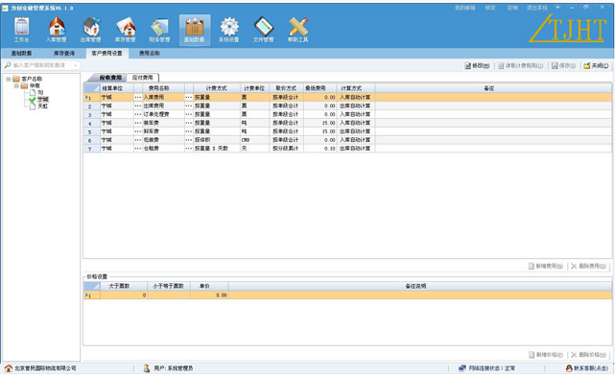This screenshot has height=377, width=615.
Task: Select the 天虹 customer in tree
Action: 43,106
